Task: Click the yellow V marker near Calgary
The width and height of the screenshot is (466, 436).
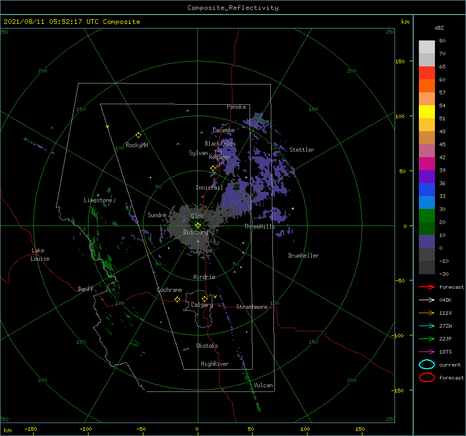Action: click(x=215, y=297)
